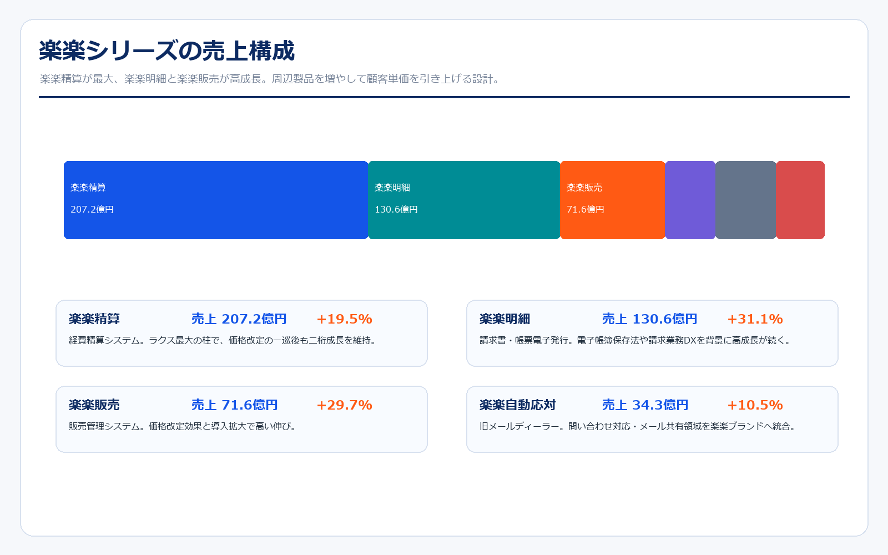This screenshot has width=888, height=555.
Task: Click the +29.7% growth figure
Action: [x=344, y=405]
